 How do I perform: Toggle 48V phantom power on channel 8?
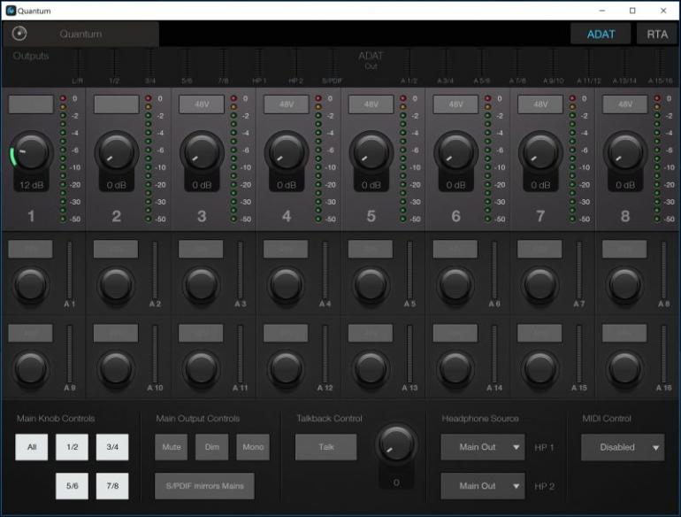click(x=625, y=104)
